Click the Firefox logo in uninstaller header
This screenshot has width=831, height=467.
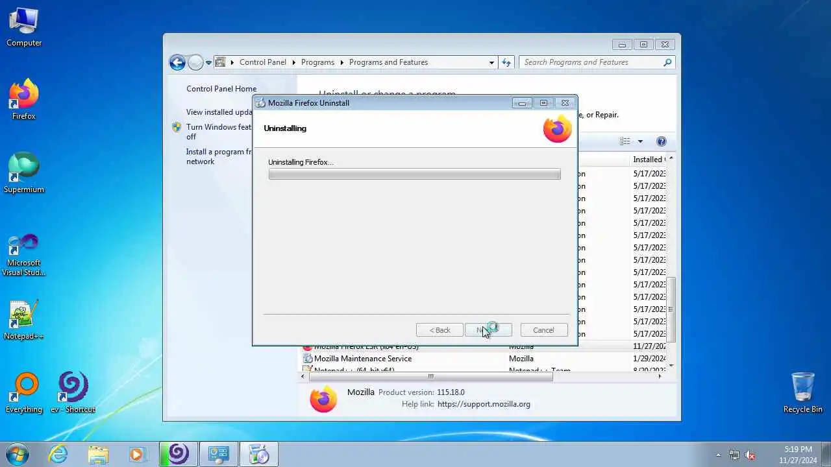[x=558, y=128]
